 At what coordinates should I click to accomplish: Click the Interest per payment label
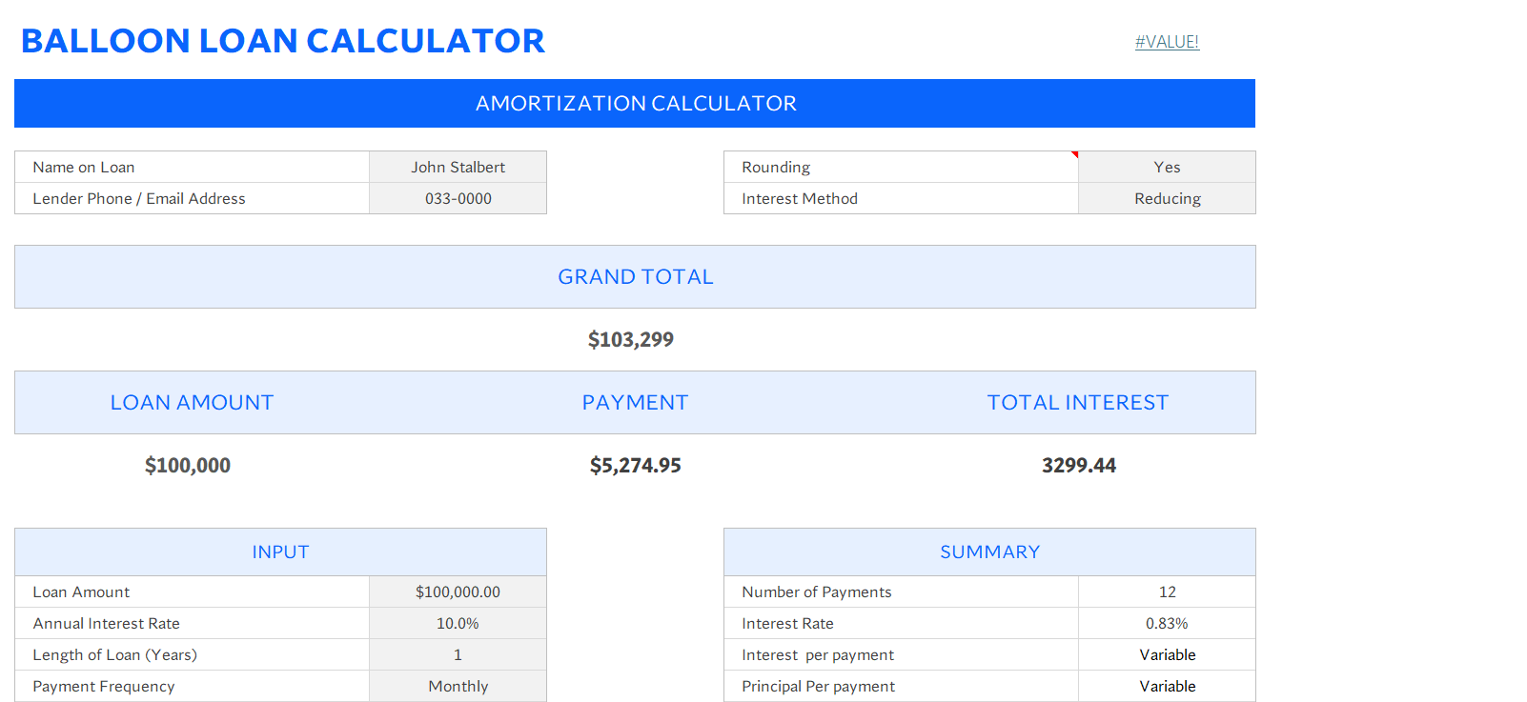click(x=818, y=654)
